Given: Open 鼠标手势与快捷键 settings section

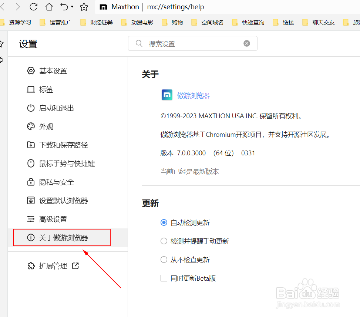Looking at the screenshot, I should (x=67, y=164).
